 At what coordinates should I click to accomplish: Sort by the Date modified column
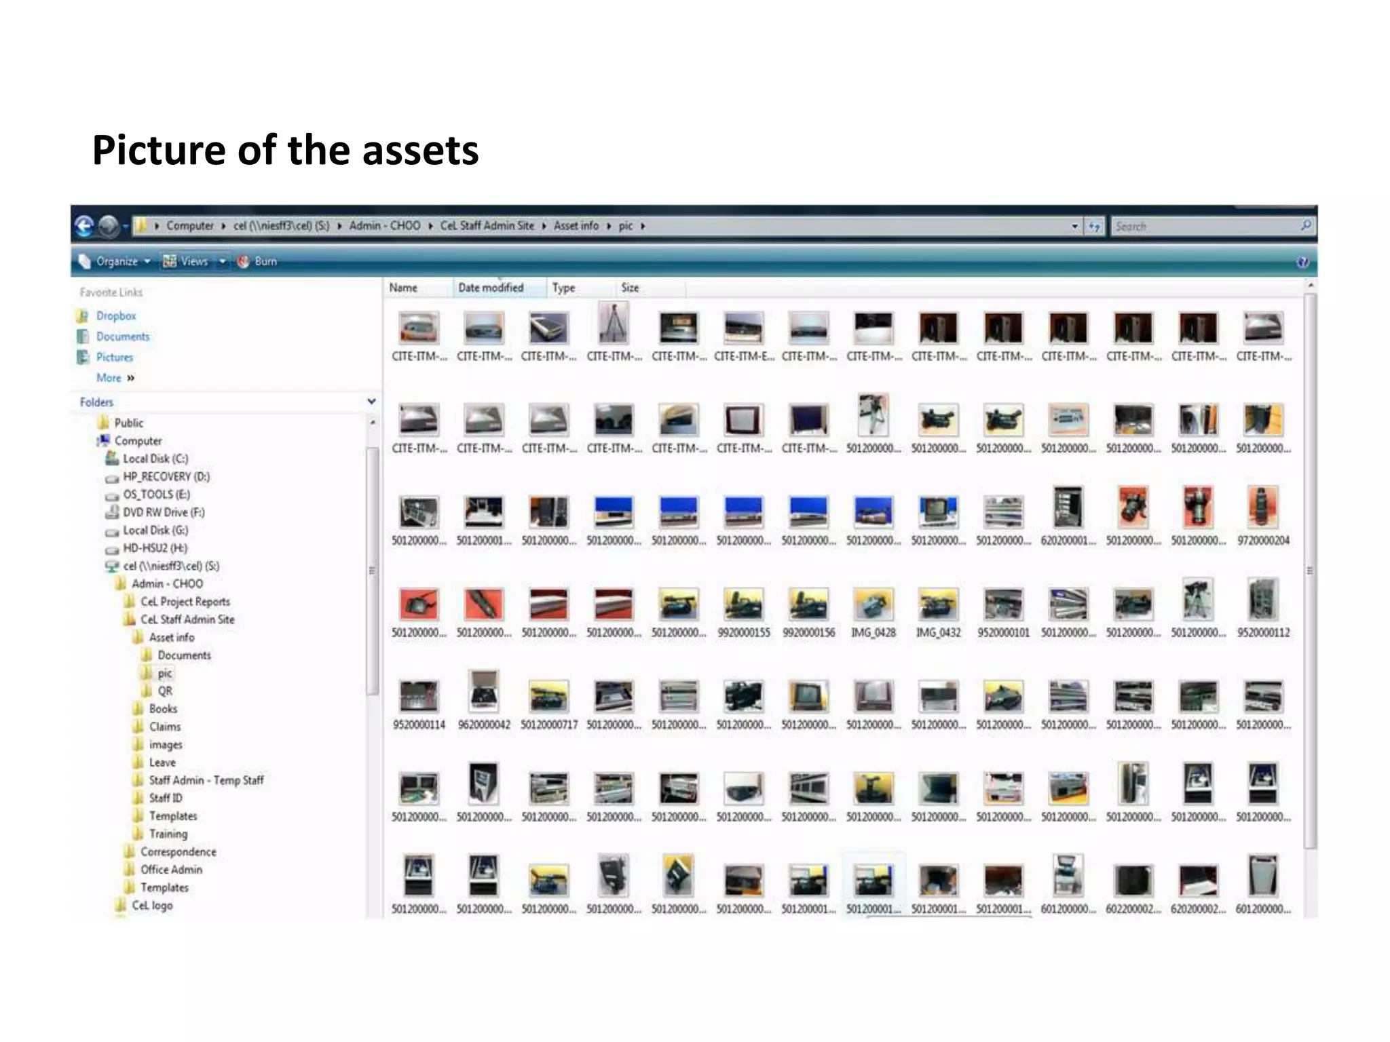tap(491, 288)
